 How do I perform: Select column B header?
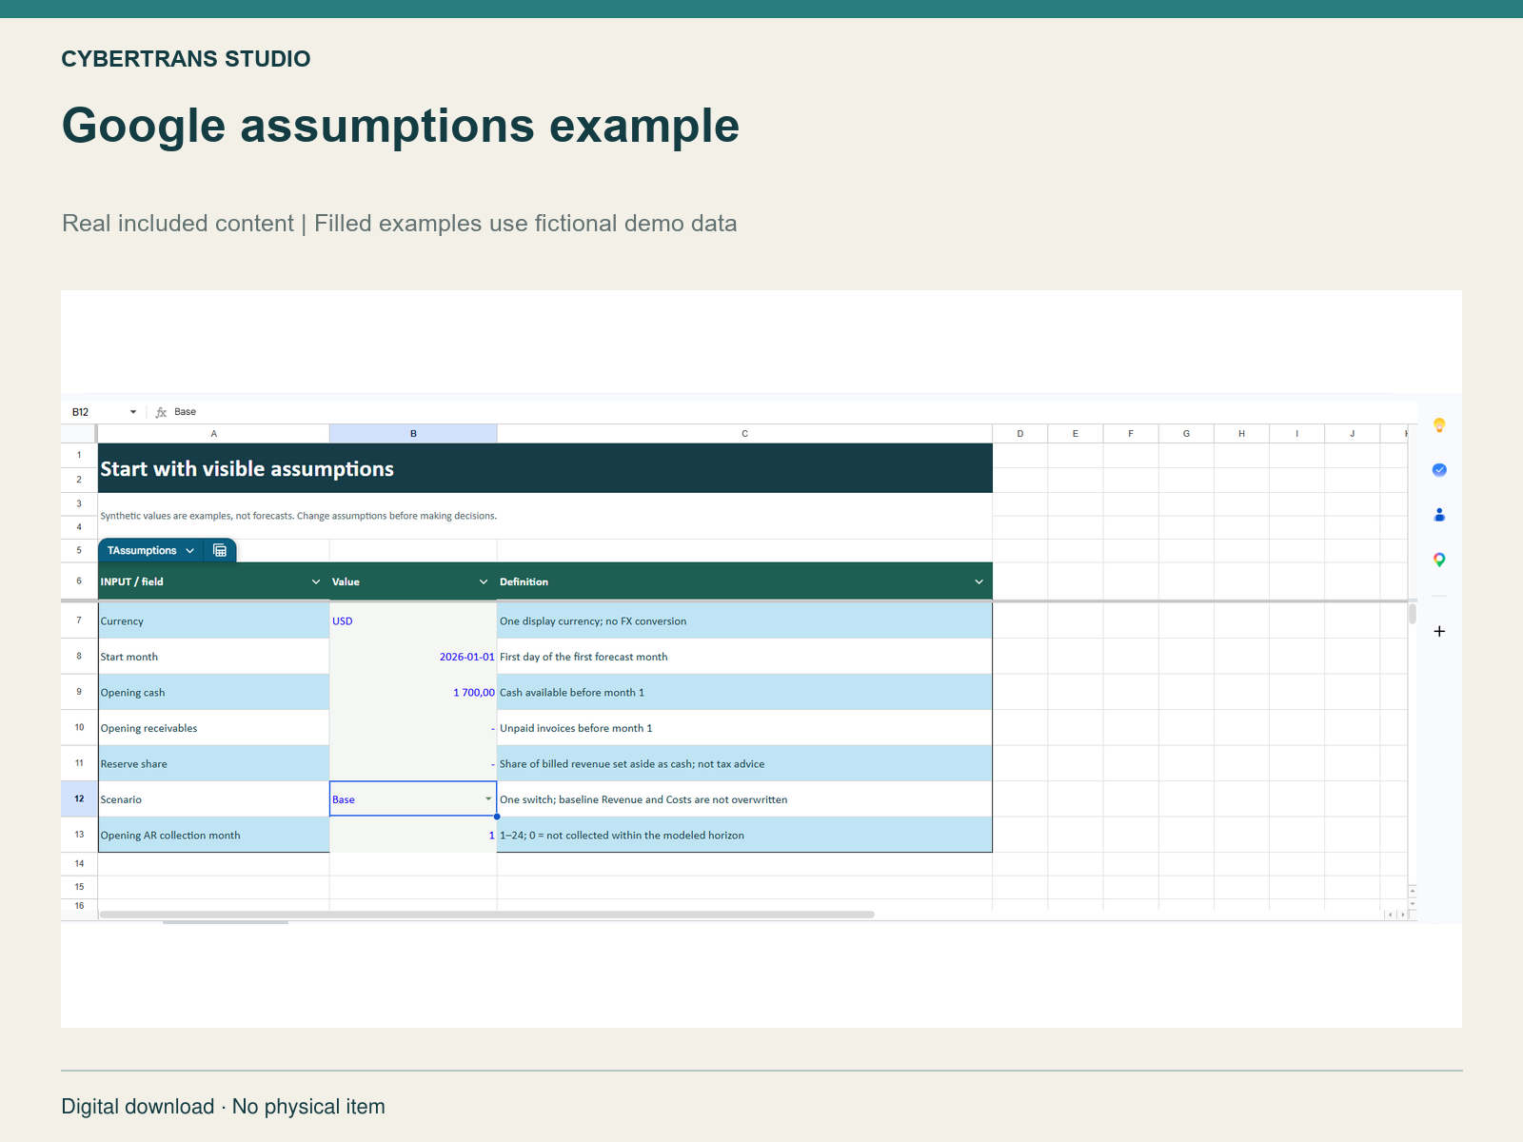coord(413,433)
